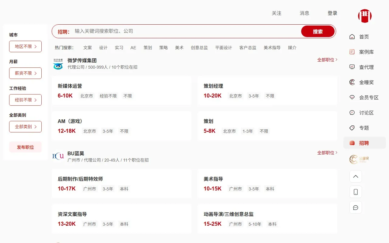389x243 pixels.
Task: Open the 消息 messages menu
Action: (305, 13)
